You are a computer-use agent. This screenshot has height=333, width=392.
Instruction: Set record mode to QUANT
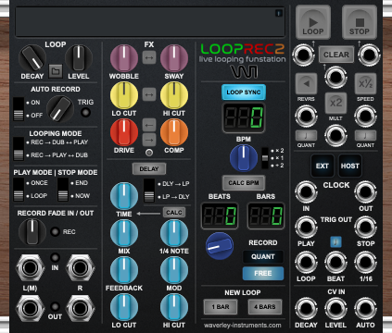[262, 256]
